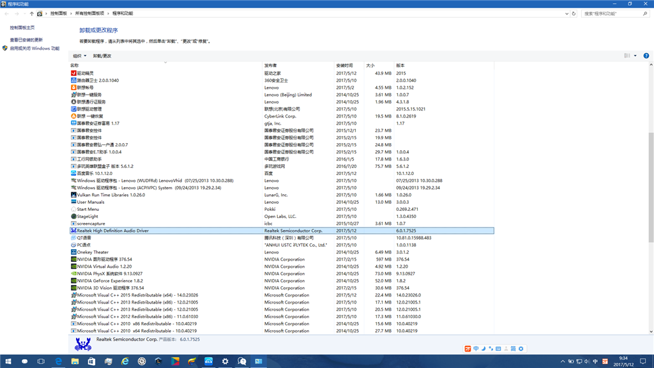Image resolution: width=654 pixels, height=368 pixels.
Task: Open 控制面板主页 link
Action: point(22,27)
